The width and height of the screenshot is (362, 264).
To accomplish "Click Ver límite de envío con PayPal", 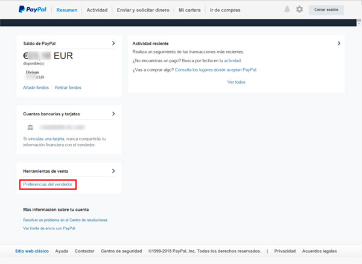I will click(49, 228).
